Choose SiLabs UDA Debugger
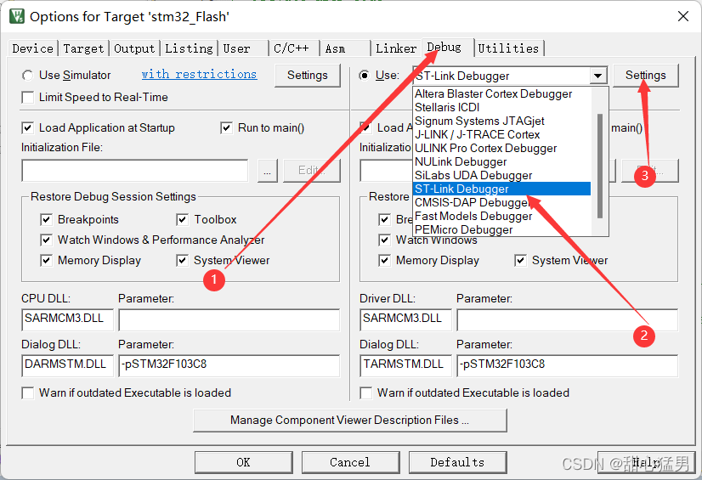This screenshot has height=480, width=702. point(501,175)
